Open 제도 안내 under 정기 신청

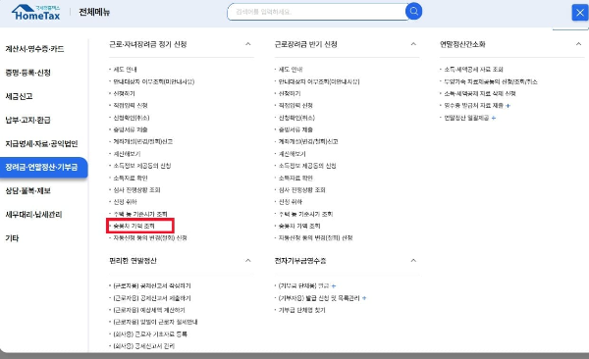coord(125,70)
